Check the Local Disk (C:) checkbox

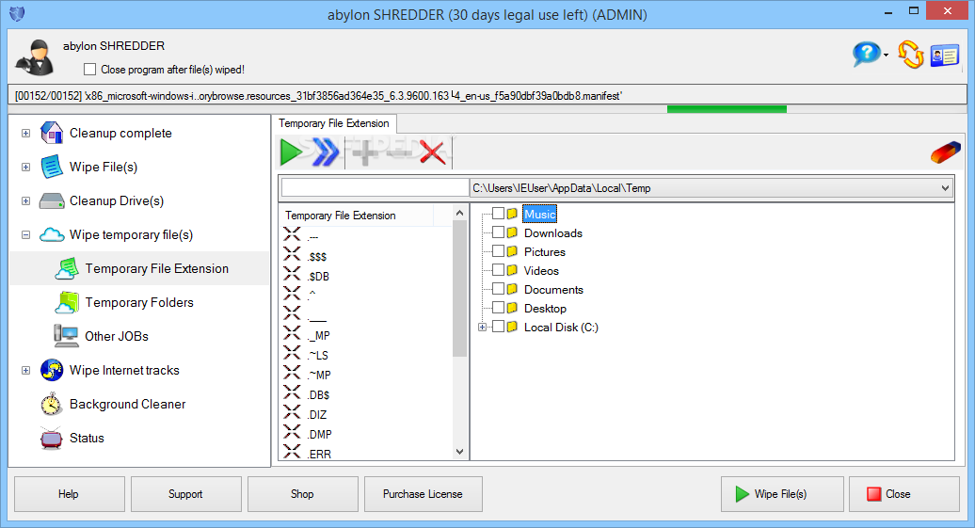point(498,327)
